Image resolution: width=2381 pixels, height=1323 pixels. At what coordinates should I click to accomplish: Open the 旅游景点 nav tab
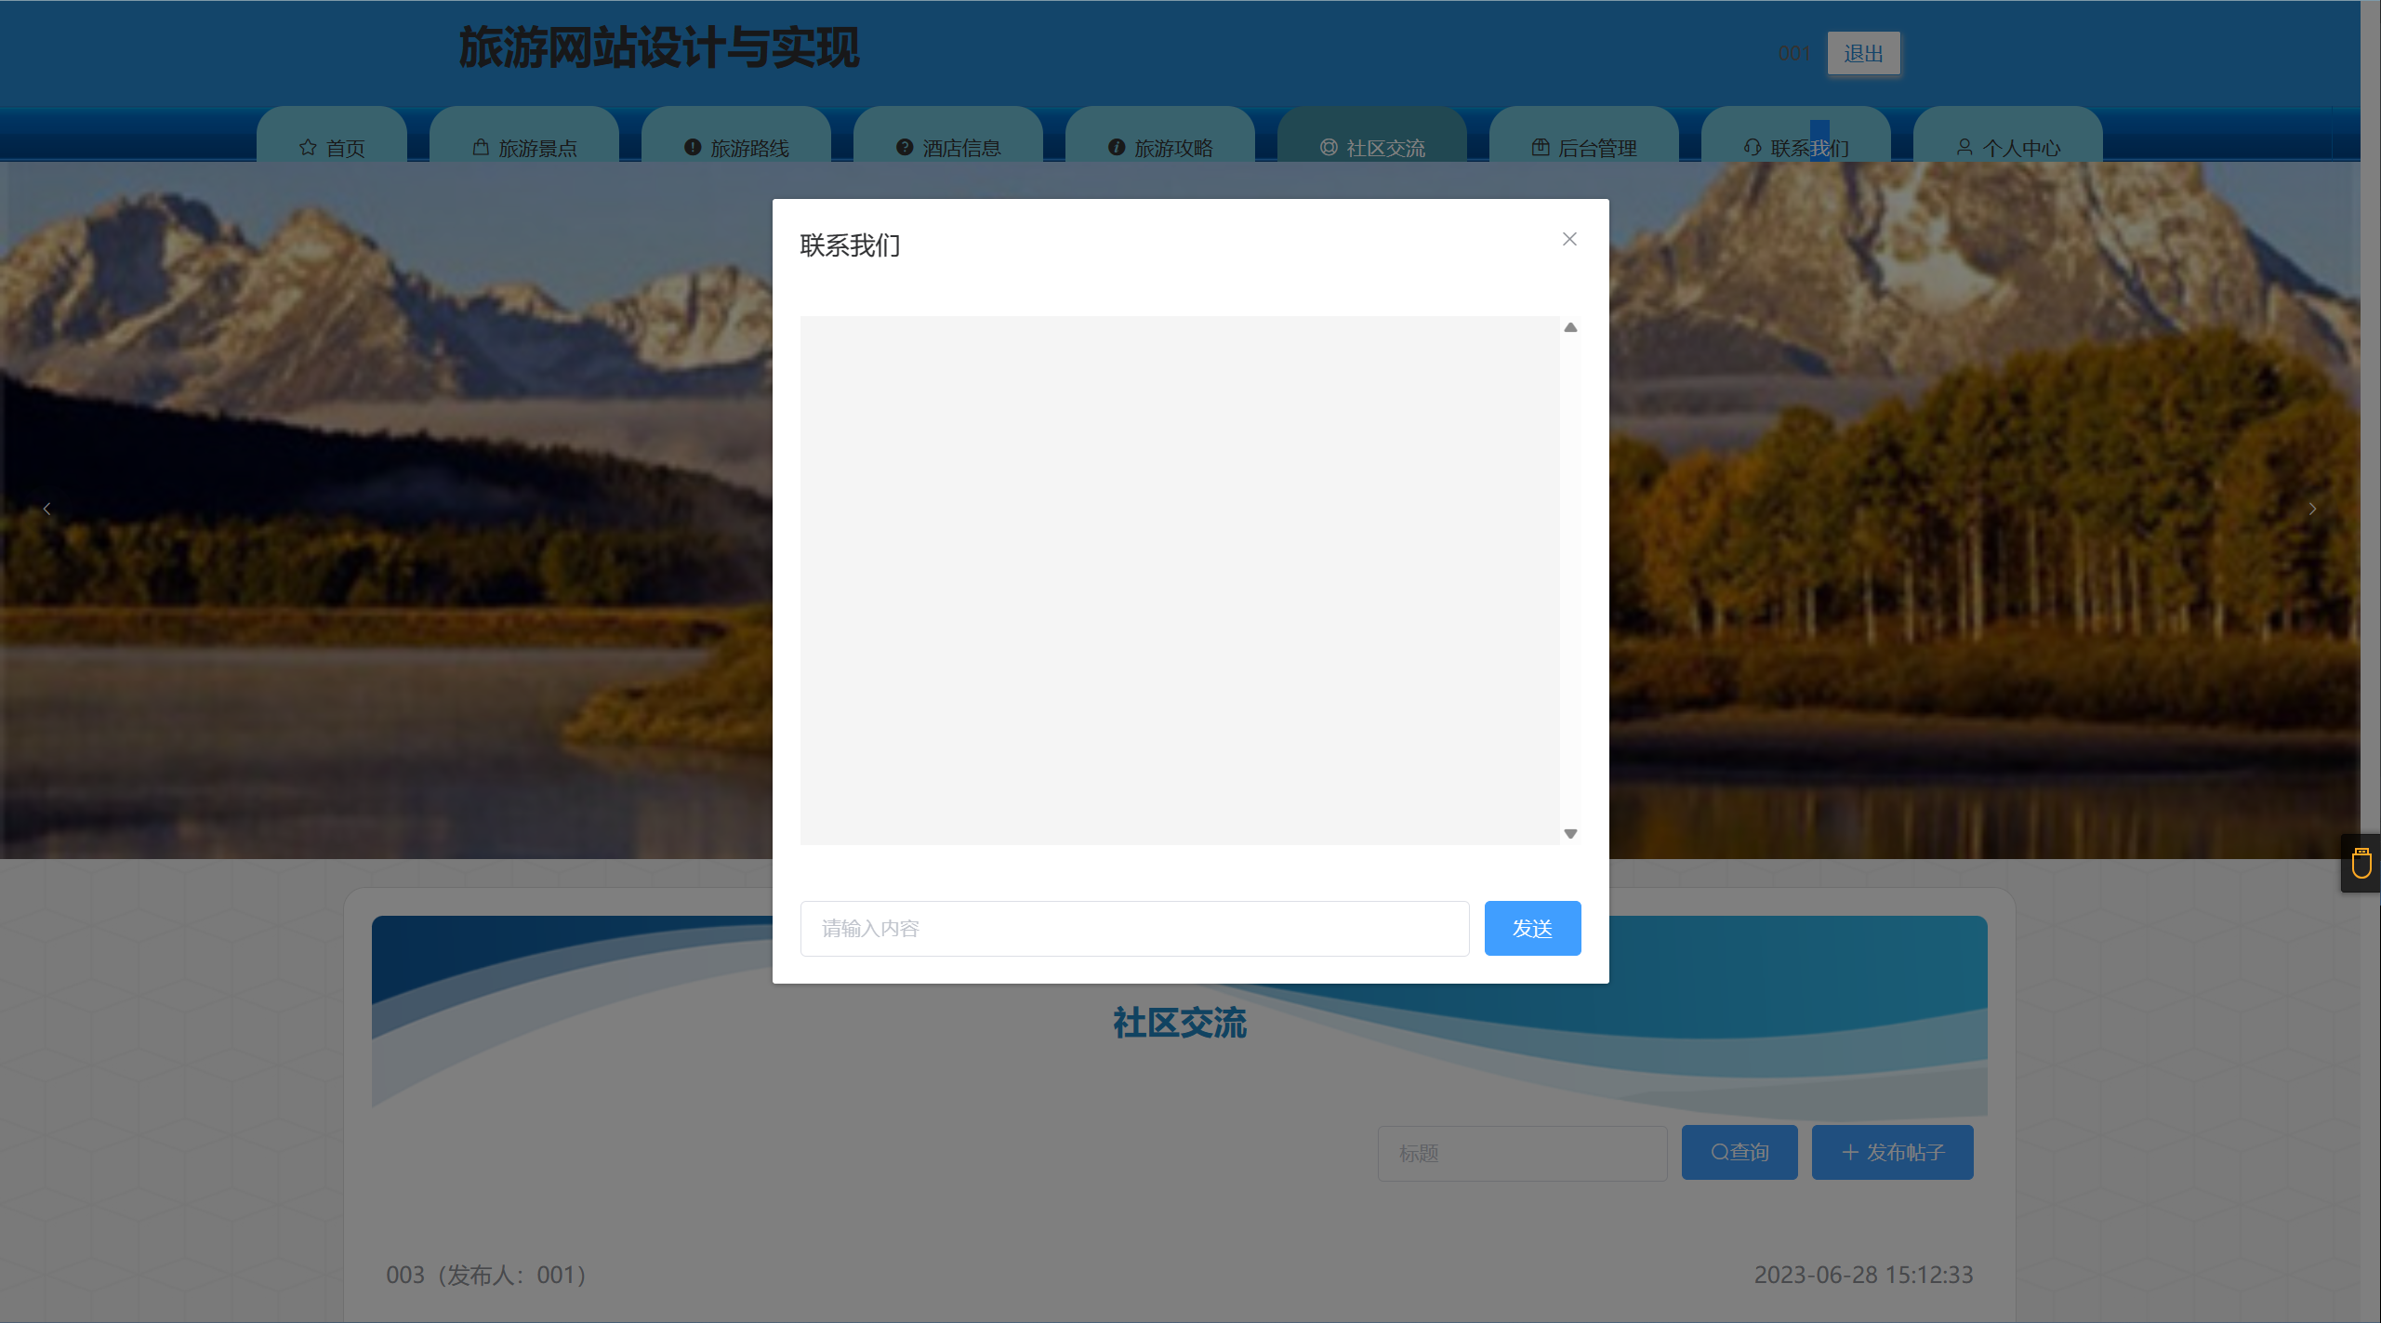tap(524, 135)
